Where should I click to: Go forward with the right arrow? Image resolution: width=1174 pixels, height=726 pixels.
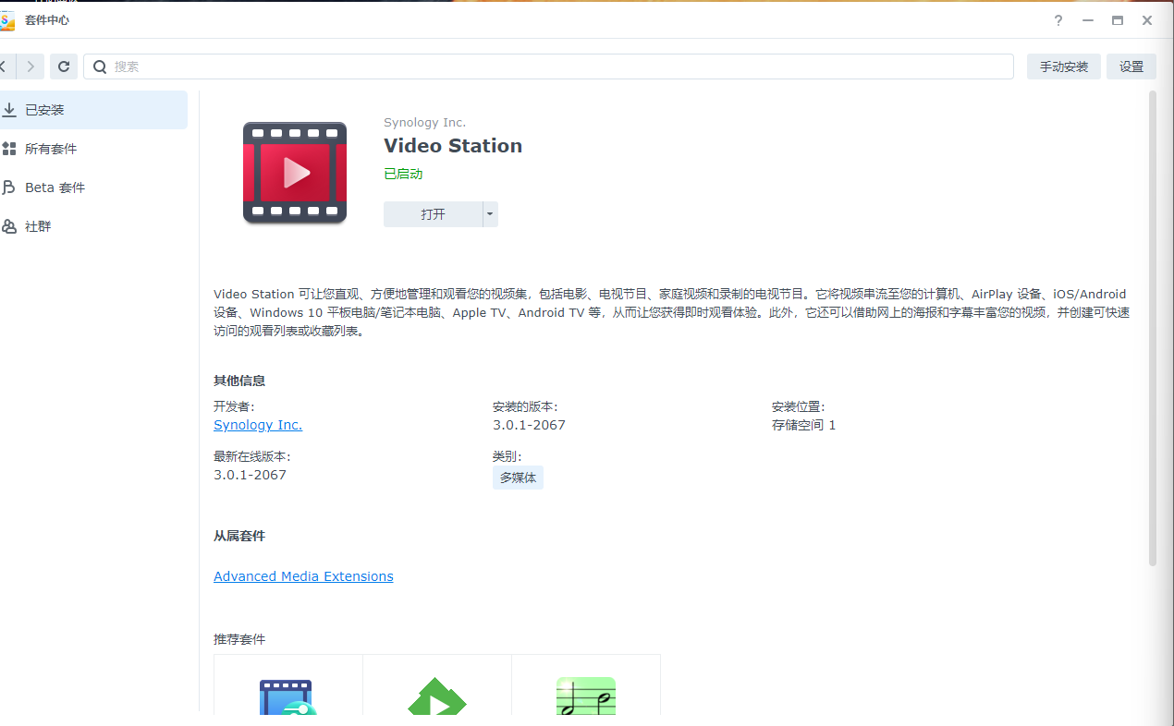[31, 67]
